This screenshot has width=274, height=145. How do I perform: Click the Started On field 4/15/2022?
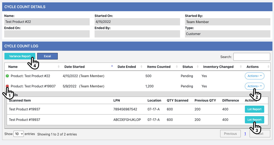pos(137,22)
